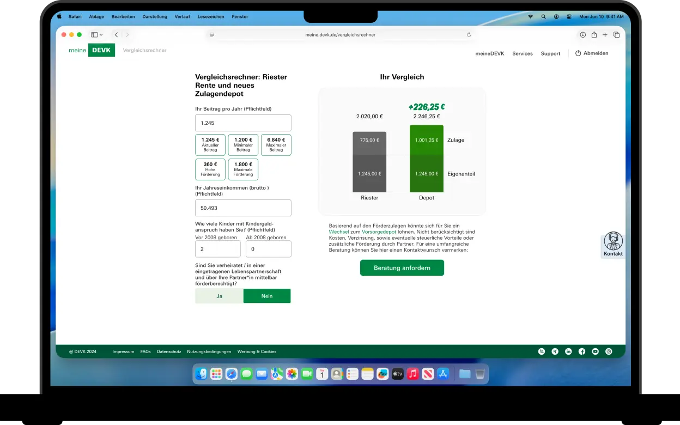
Task: Follow the Vorsorgedepot link
Action: pos(379,232)
